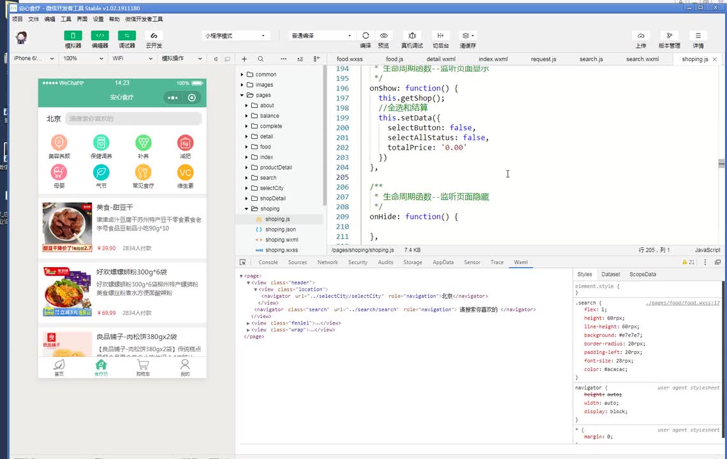
Task: Click the compile refresh icon
Action: 365,36
